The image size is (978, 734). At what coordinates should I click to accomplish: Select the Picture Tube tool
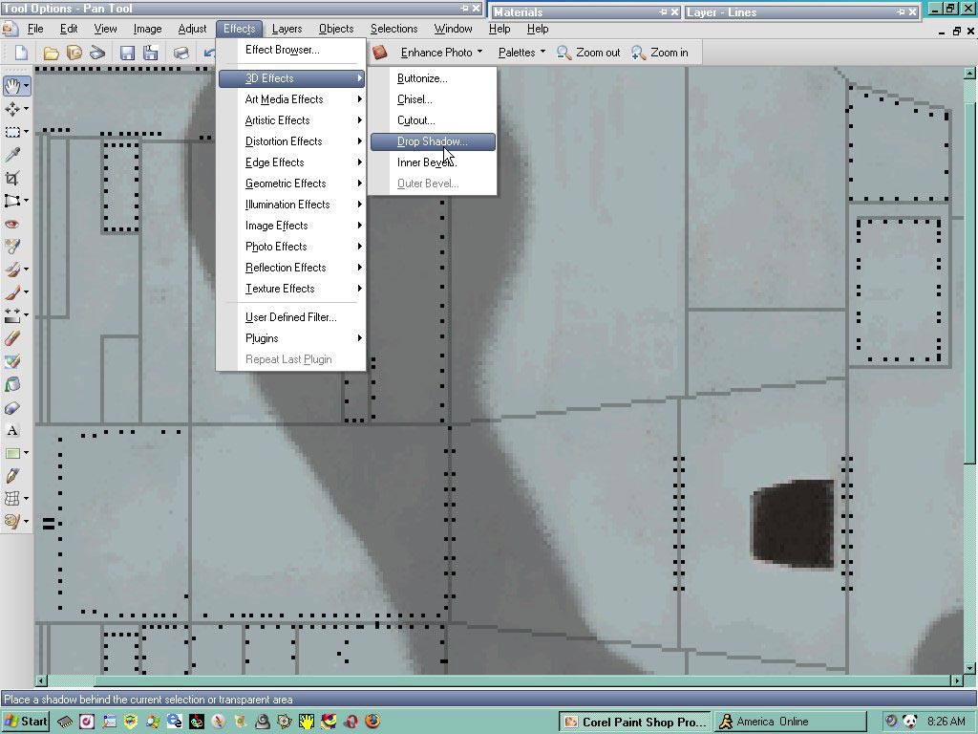(12, 361)
